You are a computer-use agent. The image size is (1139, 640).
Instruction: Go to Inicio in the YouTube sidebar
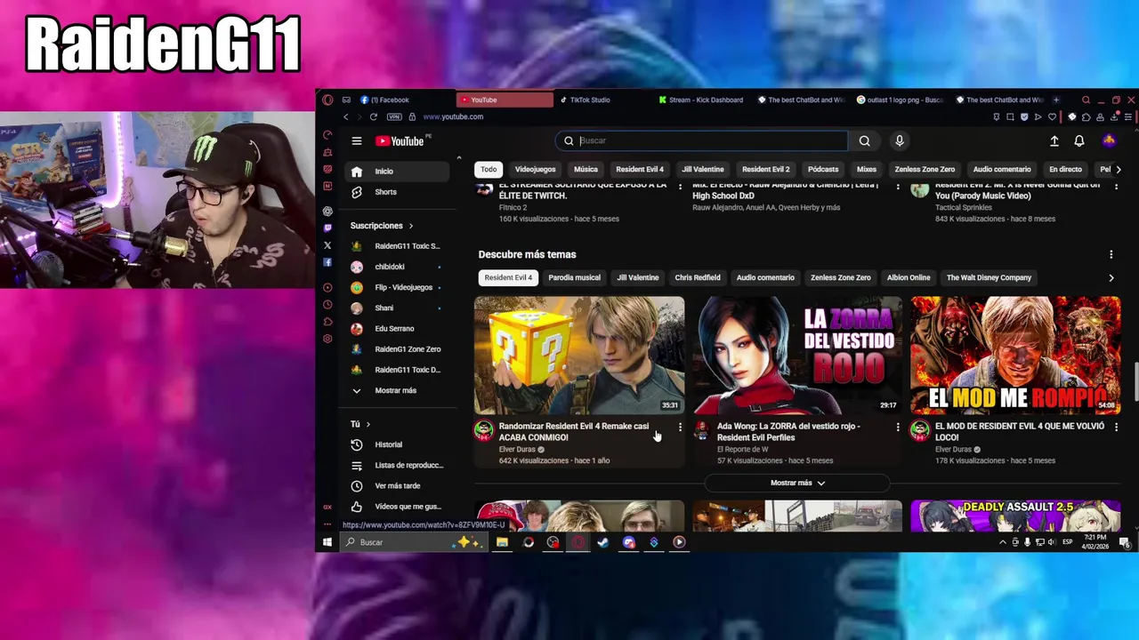pos(396,171)
